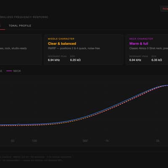The width and height of the screenshot is (168, 168).
Task: Switch to the Tonal Profile tab
Action: coord(20,26)
